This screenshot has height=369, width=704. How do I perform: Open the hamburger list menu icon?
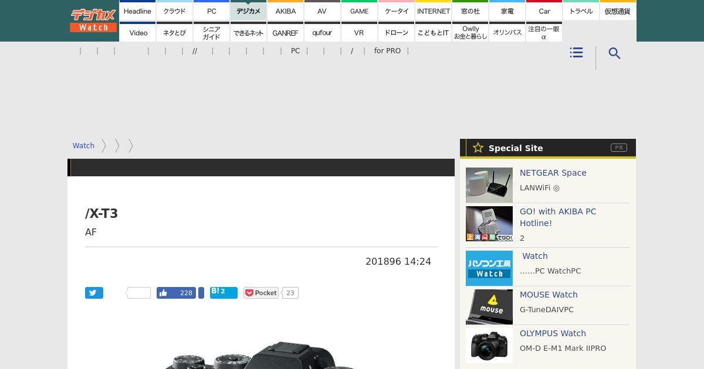coord(576,53)
